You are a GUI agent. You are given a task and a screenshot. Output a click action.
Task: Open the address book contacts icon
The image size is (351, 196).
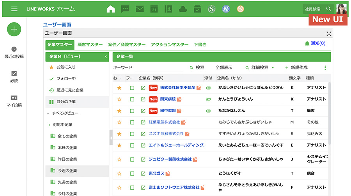pos(168,9)
